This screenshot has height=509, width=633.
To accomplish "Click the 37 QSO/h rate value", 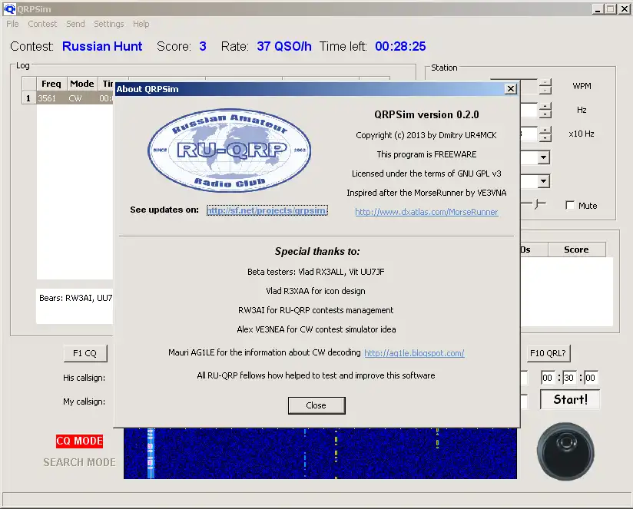I will [x=284, y=46].
